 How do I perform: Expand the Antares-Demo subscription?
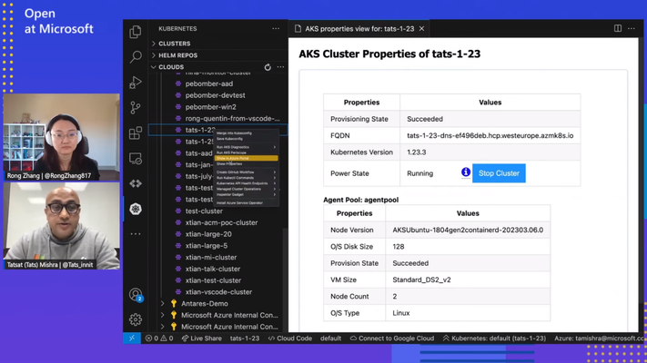[162, 303]
